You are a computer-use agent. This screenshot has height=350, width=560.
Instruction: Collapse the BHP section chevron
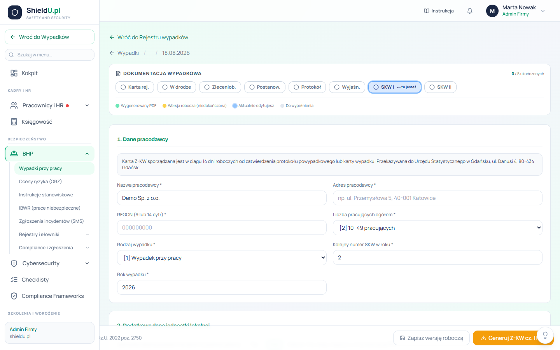87,154
